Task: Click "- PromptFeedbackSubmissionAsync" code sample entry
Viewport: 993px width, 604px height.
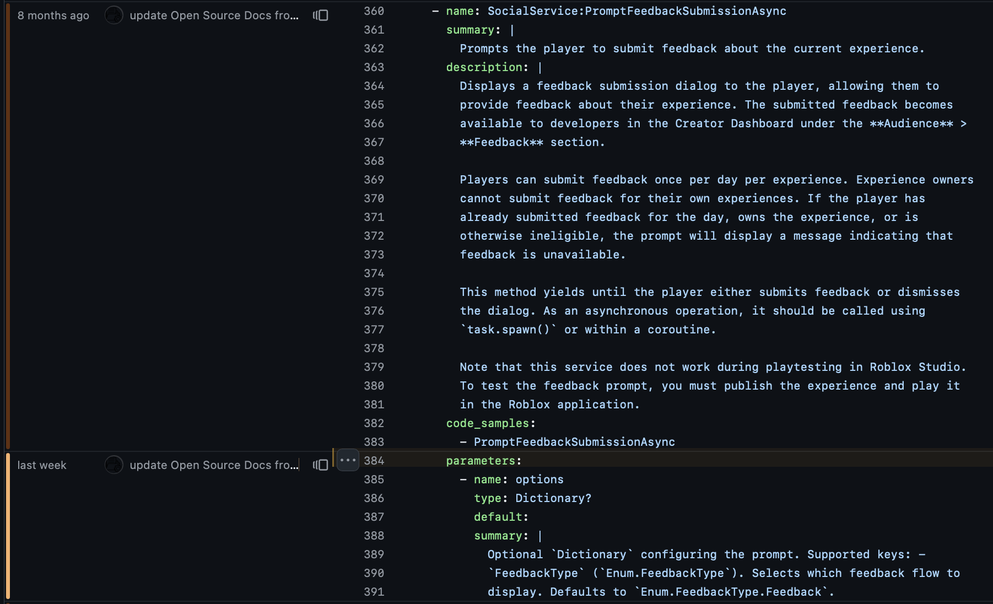Action: [568, 442]
